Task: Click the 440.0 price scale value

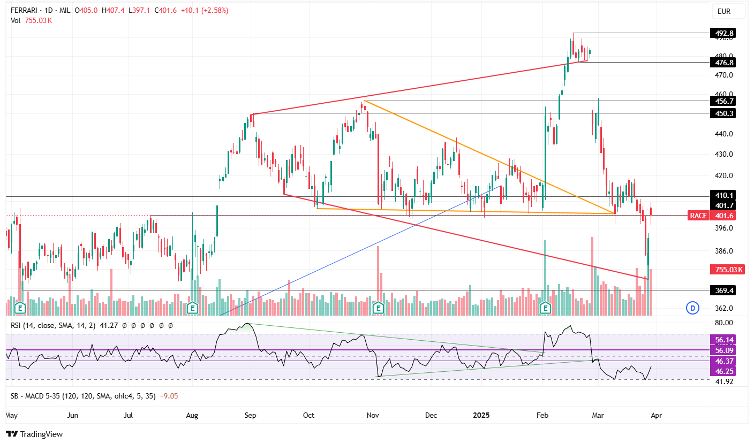Action: [x=724, y=134]
